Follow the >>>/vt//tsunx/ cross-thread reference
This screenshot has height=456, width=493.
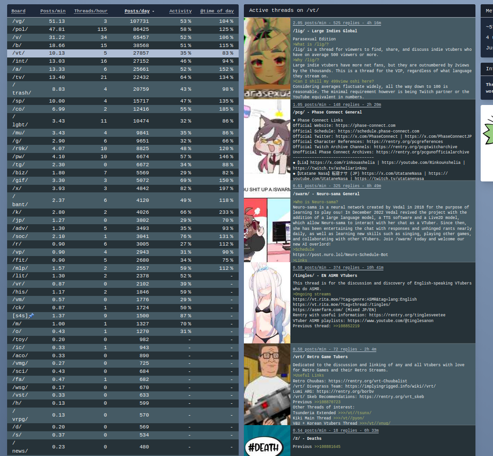[354, 413]
